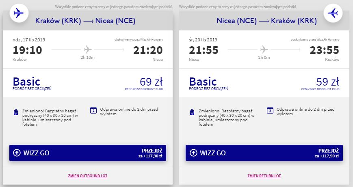Viewport: 353px width, 187px height.
Task: Click the small plane icon between 21:55 and 23:55
Action: tap(264, 49)
